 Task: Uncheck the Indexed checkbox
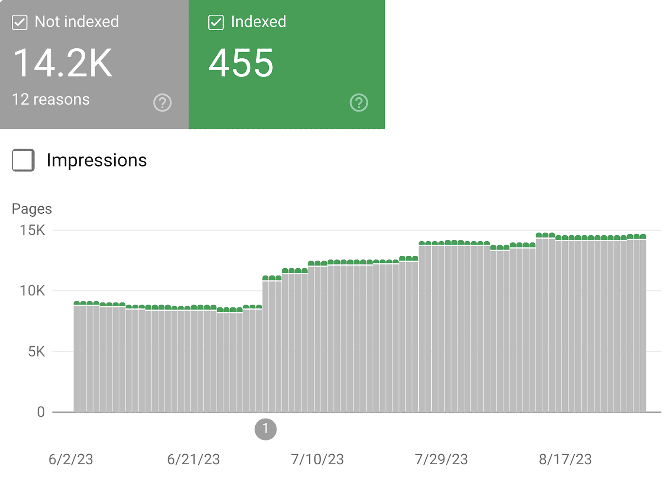coord(216,22)
